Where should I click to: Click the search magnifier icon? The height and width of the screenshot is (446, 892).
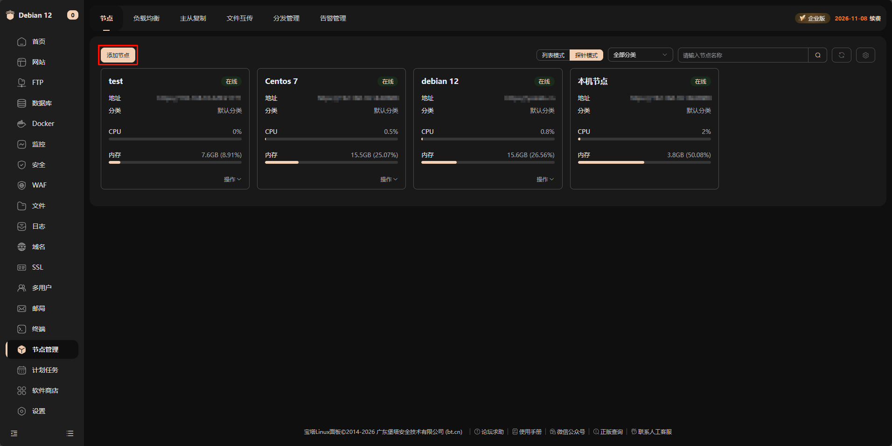[817, 55]
